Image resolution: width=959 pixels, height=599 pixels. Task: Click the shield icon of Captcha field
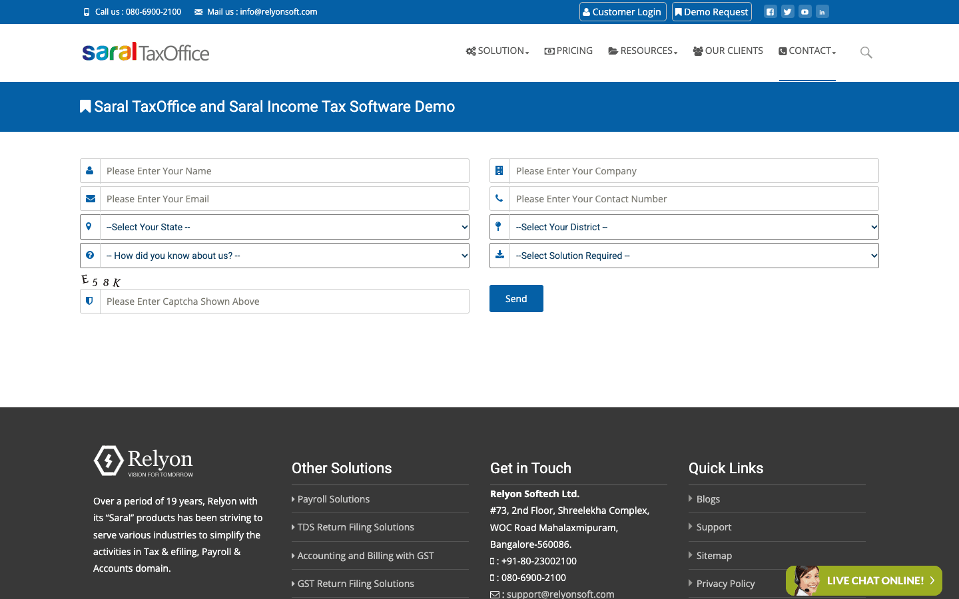[90, 301]
